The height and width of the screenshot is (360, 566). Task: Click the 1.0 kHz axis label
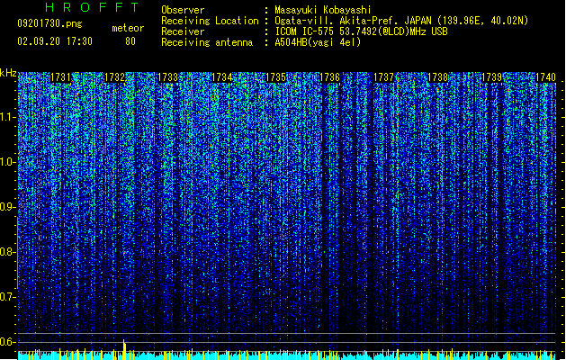(x=7, y=162)
